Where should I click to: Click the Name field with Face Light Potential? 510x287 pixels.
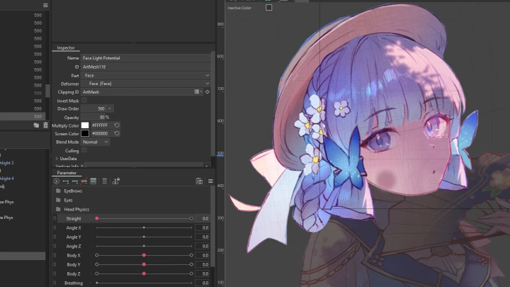(x=145, y=58)
